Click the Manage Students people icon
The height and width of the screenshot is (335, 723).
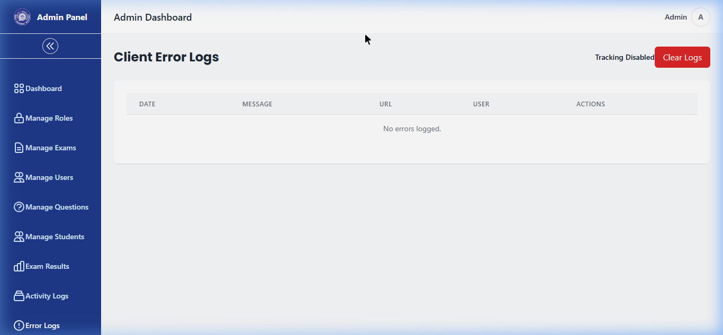19,237
